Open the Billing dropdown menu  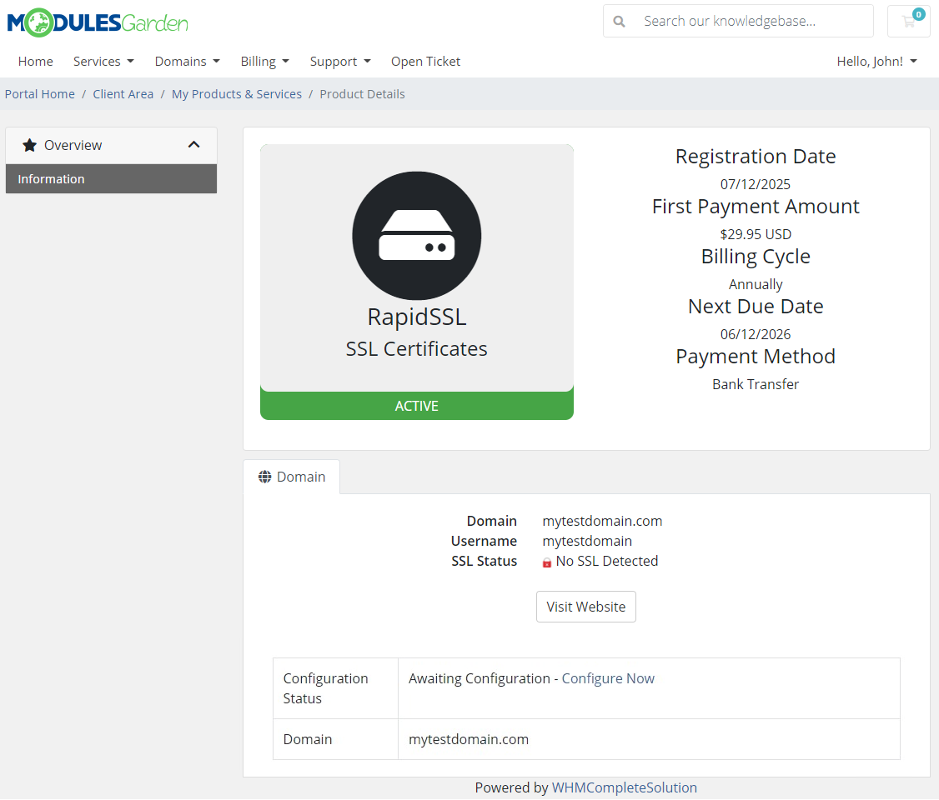click(x=264, y=61)
